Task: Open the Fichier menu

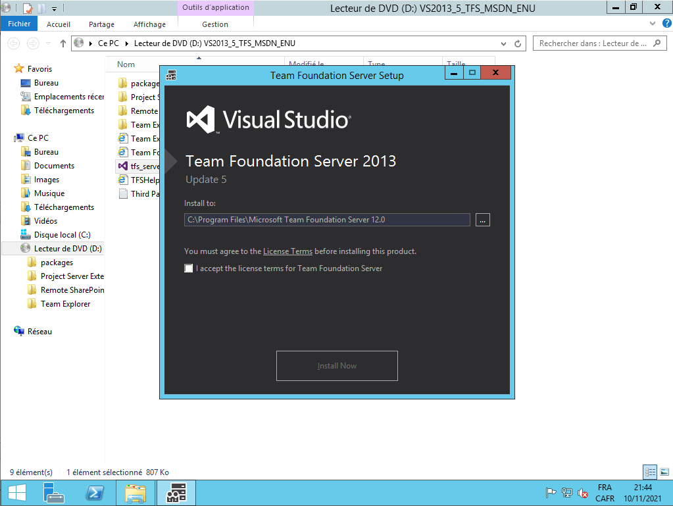Action: click(x=19, y=24)
